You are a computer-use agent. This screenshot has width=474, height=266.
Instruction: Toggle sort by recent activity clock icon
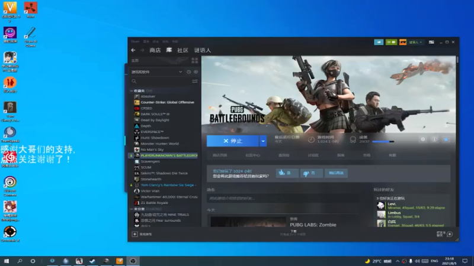[188, 72]
